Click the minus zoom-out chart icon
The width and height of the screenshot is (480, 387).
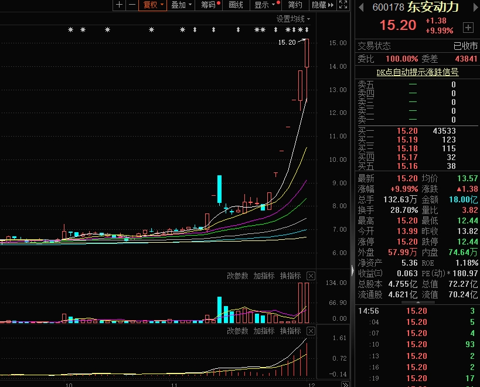(132, 5)
